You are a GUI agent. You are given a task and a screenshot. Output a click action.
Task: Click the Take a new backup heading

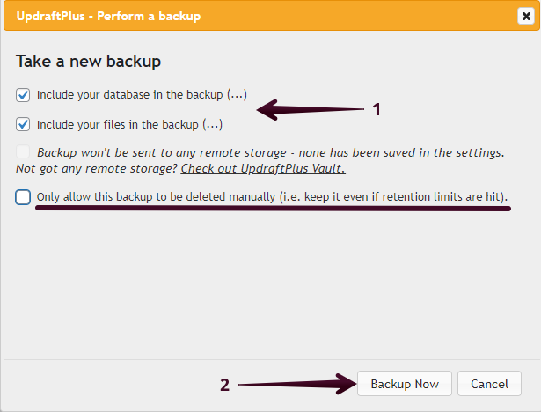88,62
